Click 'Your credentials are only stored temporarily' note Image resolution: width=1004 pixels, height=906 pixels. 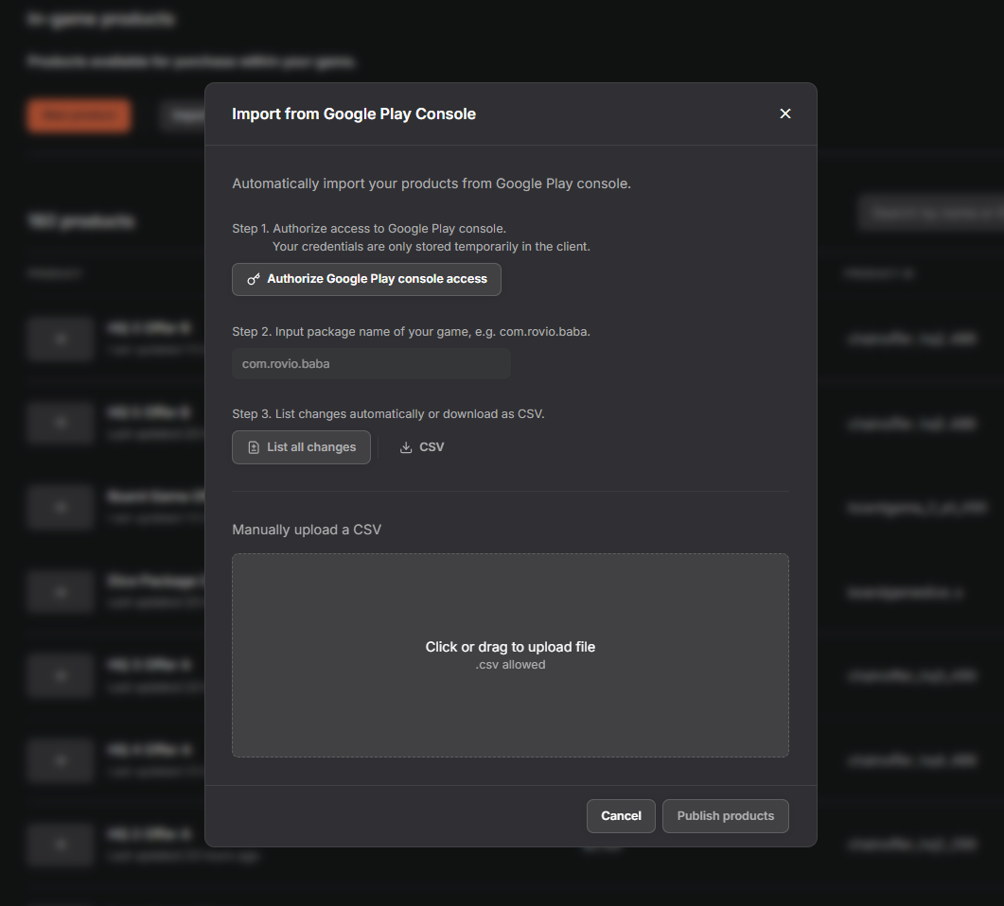(x=431, y=246)
